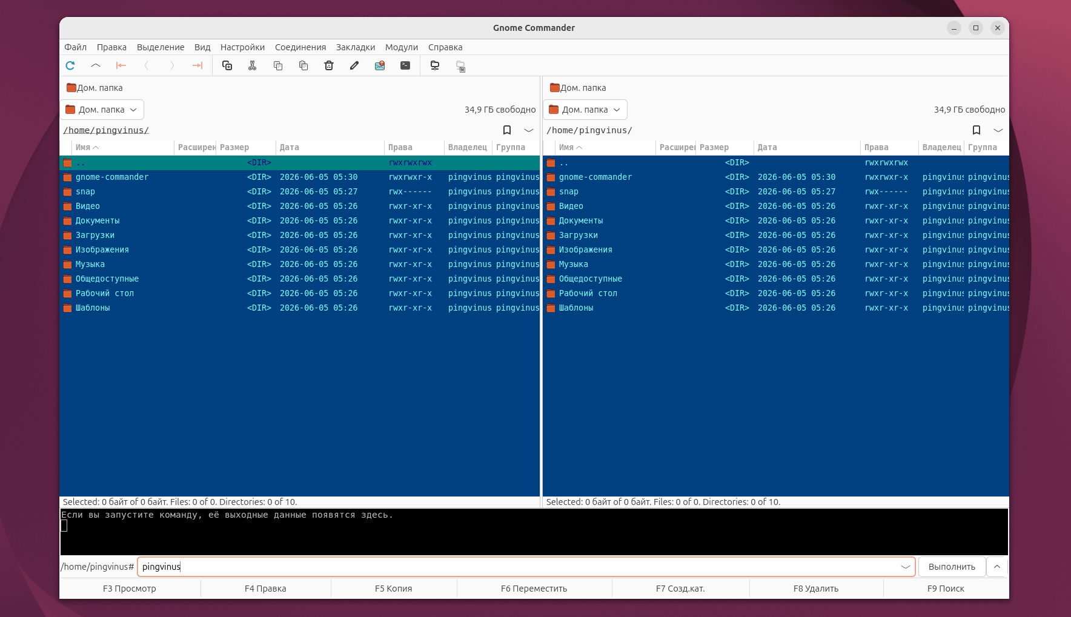Click the left panel path /home/pingvinus/
The height and width of the screenshot is (617, 1071).
[x=106, y=130]
